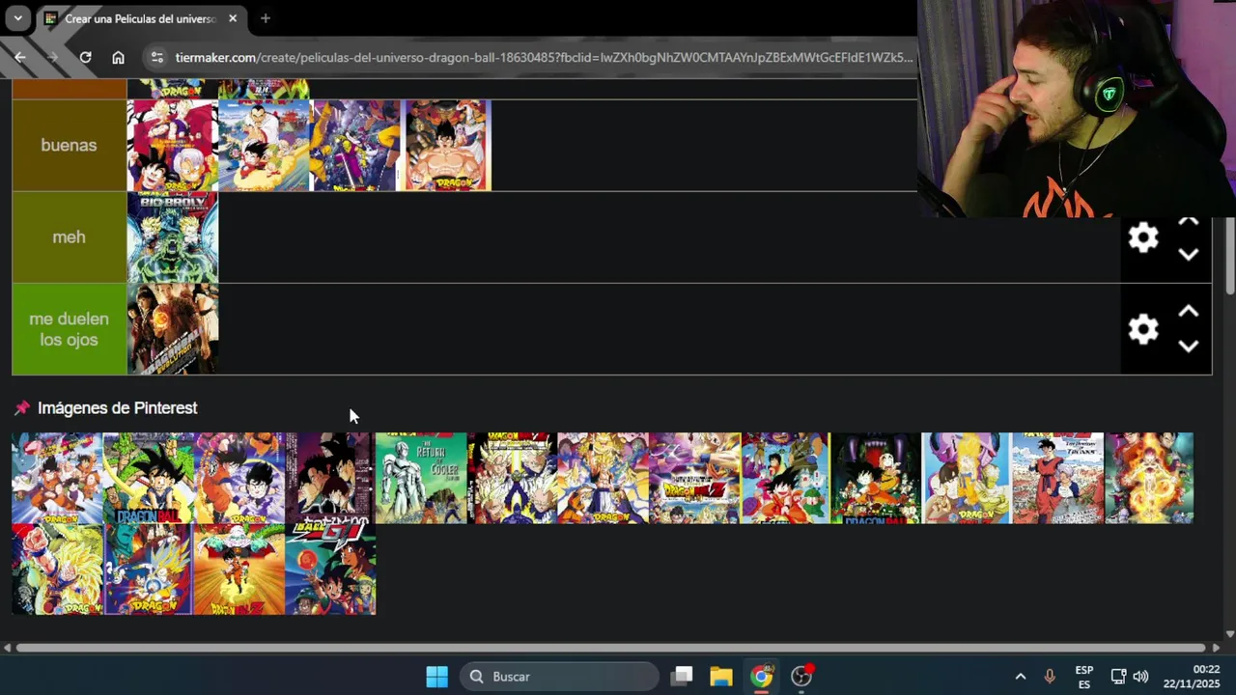Screen dimensions: 1236x695
Task: Open the tab search dropdown
Action: 17,18
